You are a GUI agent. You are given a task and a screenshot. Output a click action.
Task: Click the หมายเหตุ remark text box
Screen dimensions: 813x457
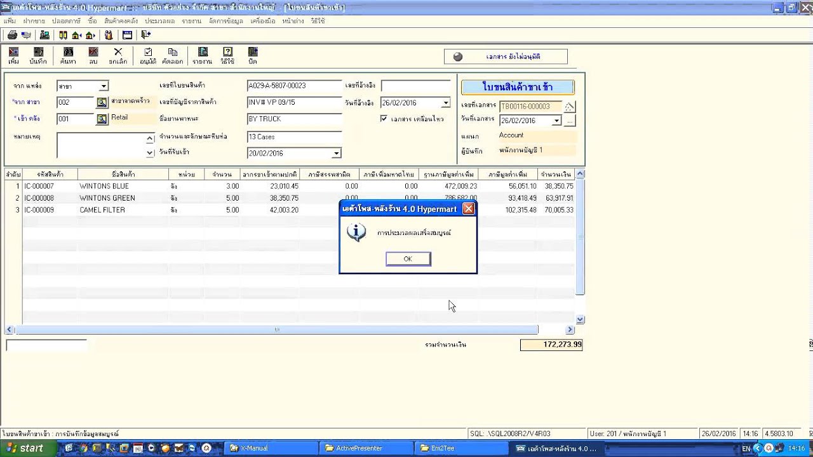102,145
